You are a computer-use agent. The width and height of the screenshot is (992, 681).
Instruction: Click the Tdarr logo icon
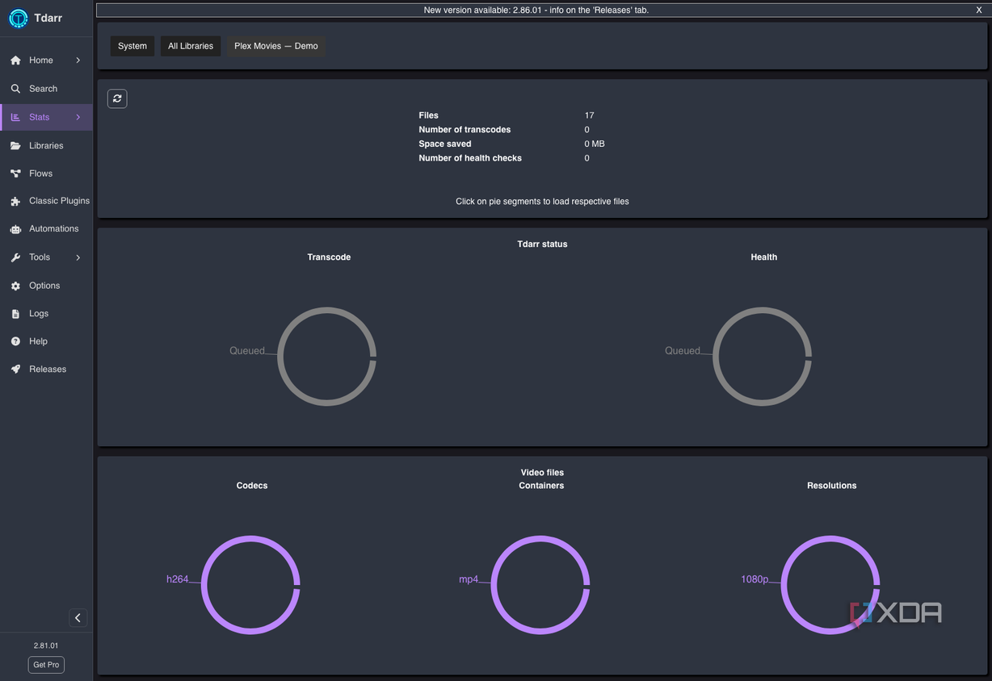pos(18,19)
